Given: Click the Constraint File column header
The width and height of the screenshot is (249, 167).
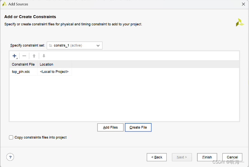Looking at the screenshot, I should point(23,65).
